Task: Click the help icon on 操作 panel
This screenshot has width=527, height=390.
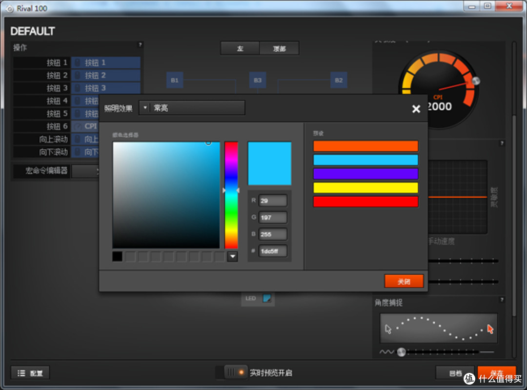Action: pos(140,45)
